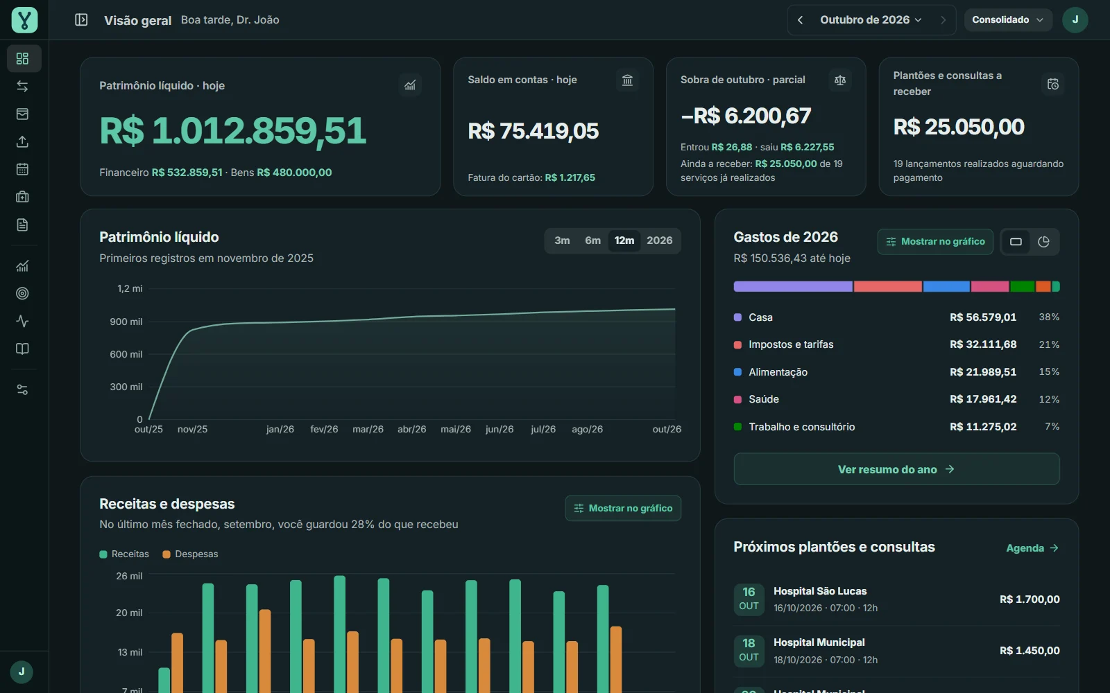Open the Hospital São Lucas shift on 16 OUT
The height and width of the screenshot is (693, 1110).
tap(896, 599)
